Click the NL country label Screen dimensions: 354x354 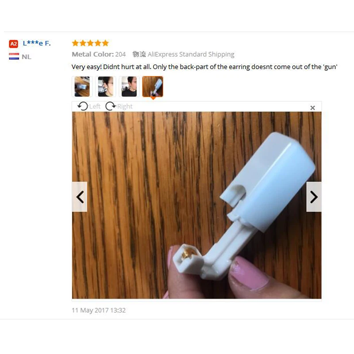[x=27, y=57]
